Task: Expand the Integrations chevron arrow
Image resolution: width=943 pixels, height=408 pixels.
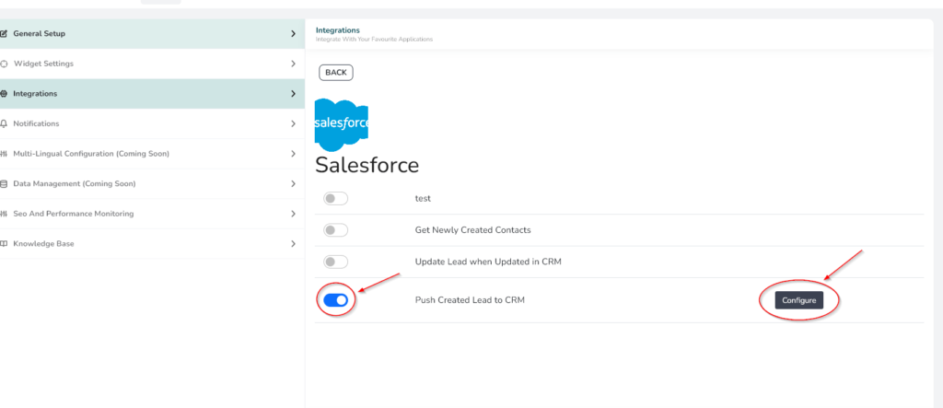Action: point(294,94)
